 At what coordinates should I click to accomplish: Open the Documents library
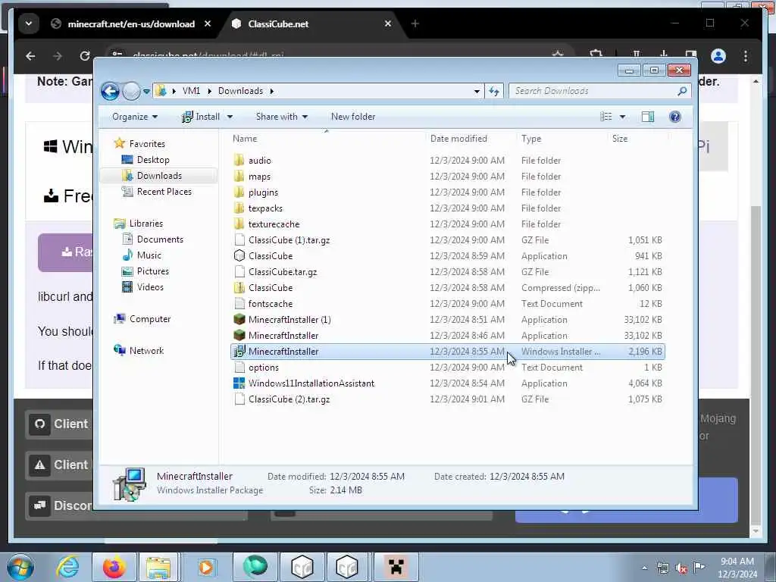tap(160, 239)
